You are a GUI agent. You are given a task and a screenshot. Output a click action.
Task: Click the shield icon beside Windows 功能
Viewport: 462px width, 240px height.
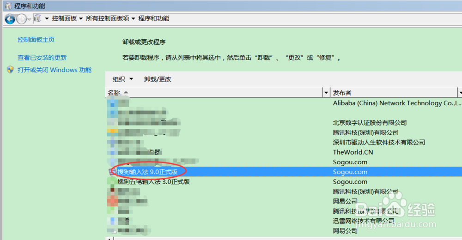pos(10,70)
